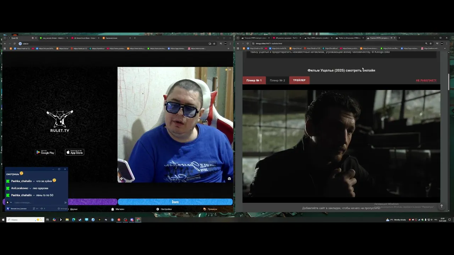Switch to Побег из Шоушенка tab
This screenshot has width=454, height=255.
pyautogui.click(x=349, y=38)
